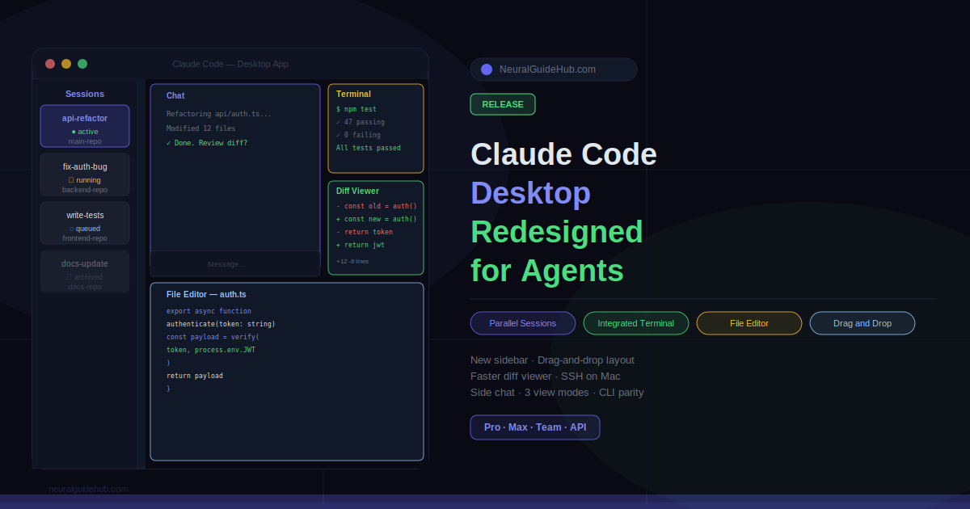Click the Diff Viewer panel title
Screen dimensions: 970x509
click(x=357, y=191)
